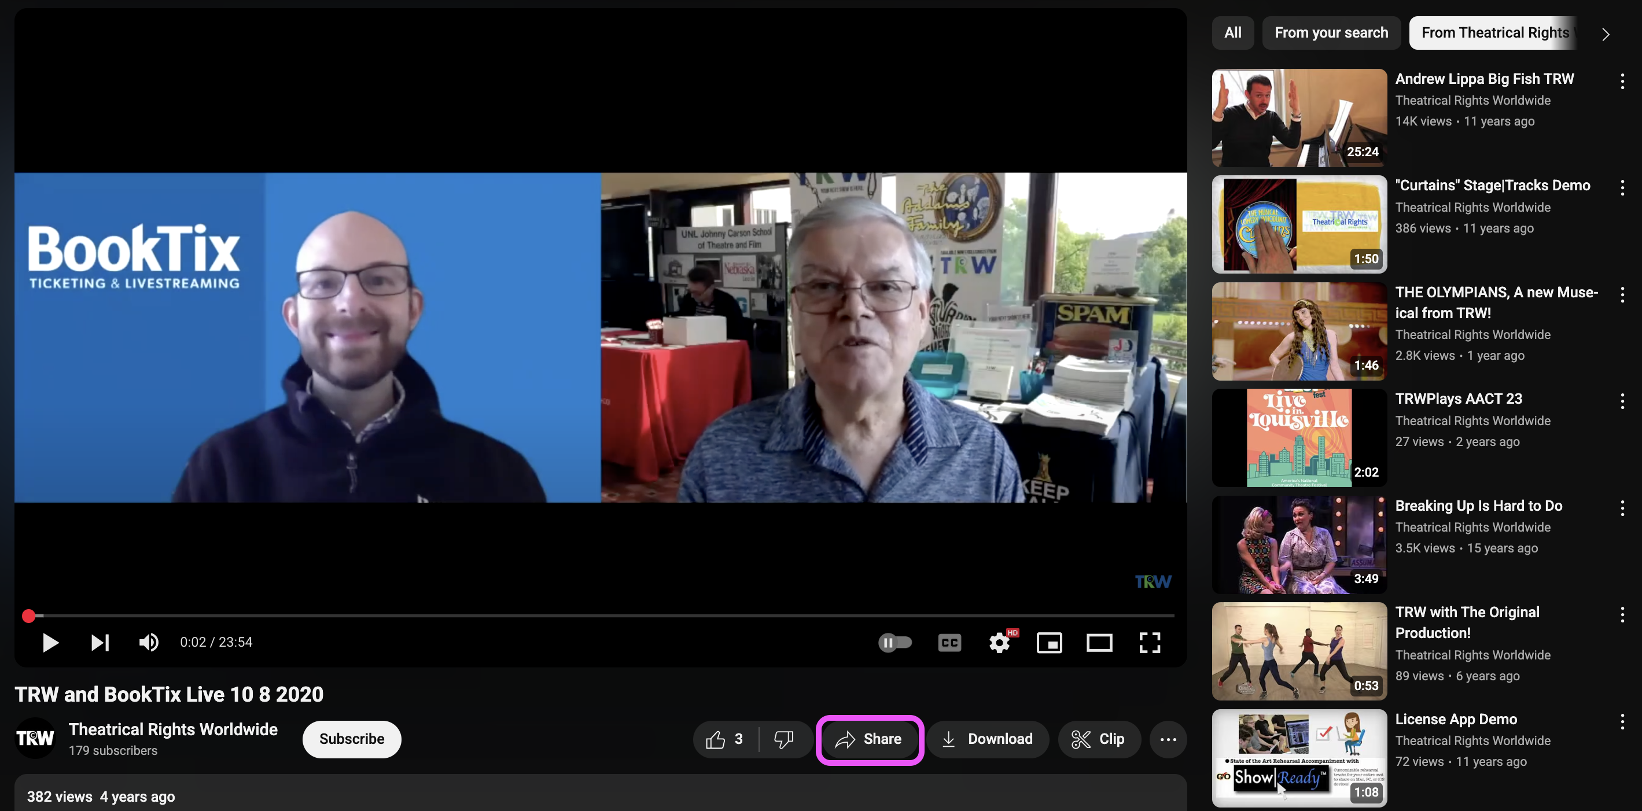Click Breaking Up Is Hard to Do title
The image size is (1642, 811).
tap(1478, 506)
